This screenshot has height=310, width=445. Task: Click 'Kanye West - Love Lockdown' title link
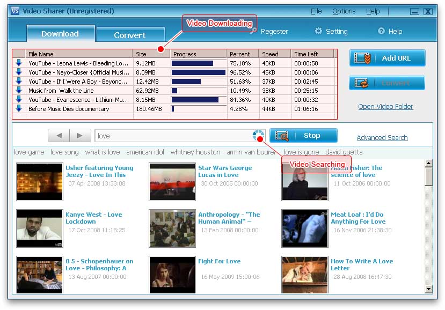click(94, 218)
